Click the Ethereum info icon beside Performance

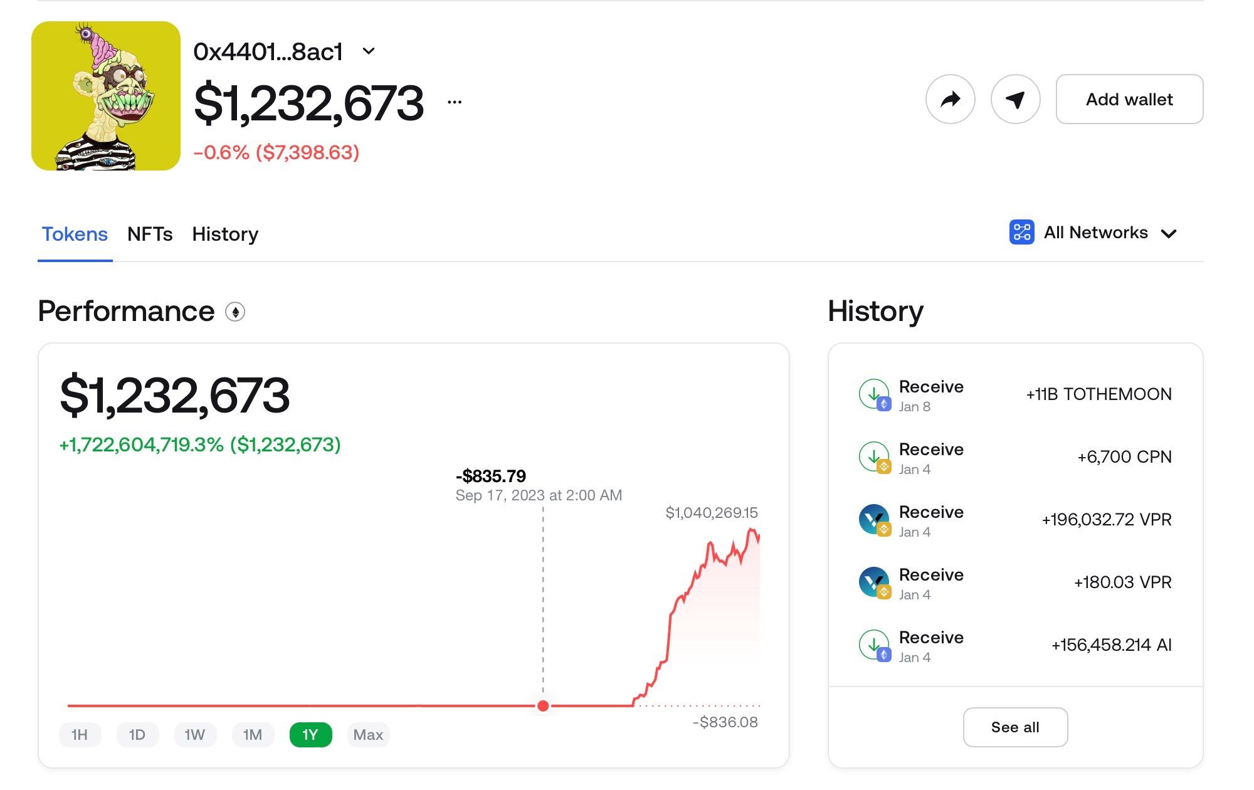coord(235,312)
